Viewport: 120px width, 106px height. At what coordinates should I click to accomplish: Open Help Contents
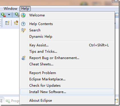click(x=67, y=24)
